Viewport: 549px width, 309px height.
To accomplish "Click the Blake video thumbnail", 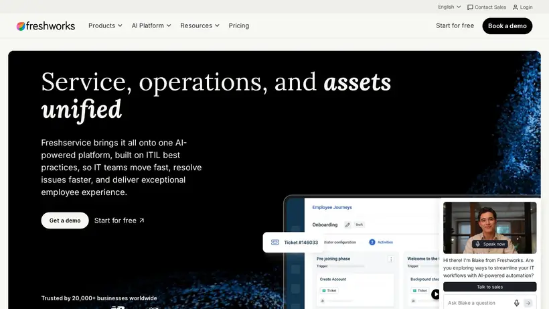I will point(489,228).
